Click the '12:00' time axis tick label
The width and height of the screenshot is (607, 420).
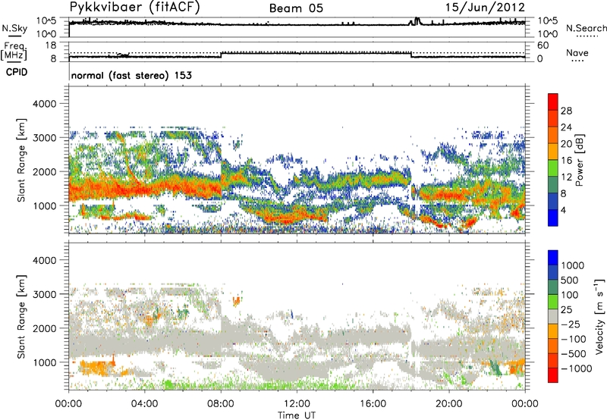297,404
